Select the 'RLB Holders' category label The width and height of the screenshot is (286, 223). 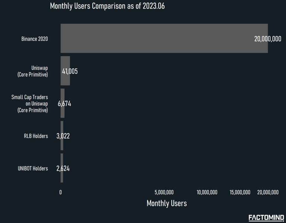[x=36, y=136]
